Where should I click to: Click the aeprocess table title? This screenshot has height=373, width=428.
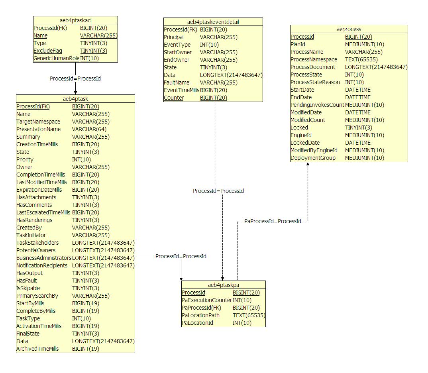tap(349, 29)
